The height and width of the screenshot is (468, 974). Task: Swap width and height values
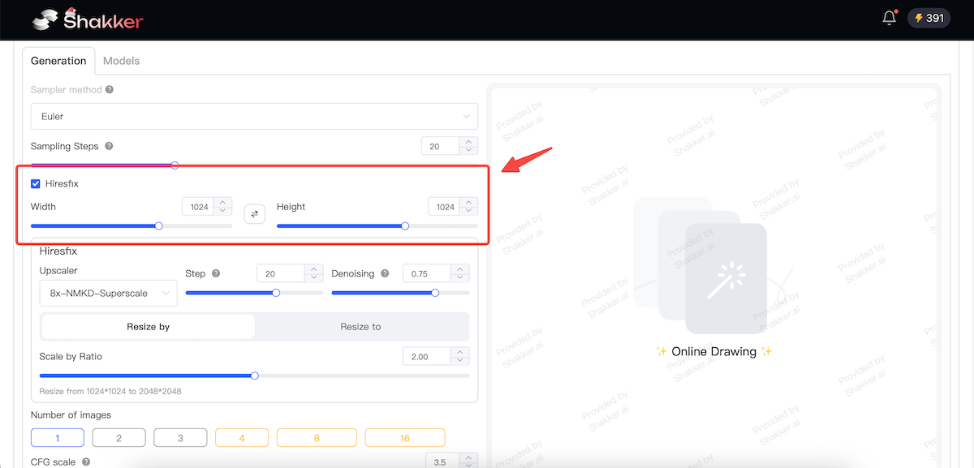click(x=254, y=213)
